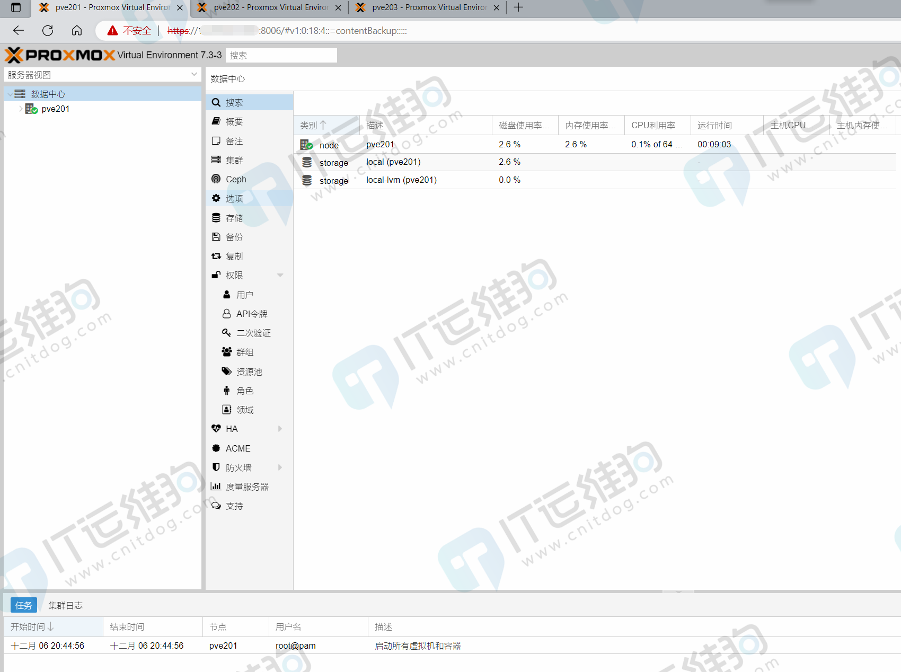This screenshot has height=672, width=901.
Task: Select the 二次验证 key icon
Action: (226, 333)
